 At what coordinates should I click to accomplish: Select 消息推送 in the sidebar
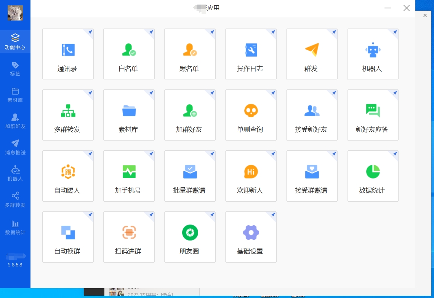pyautogui.click(x=15, y=148)
